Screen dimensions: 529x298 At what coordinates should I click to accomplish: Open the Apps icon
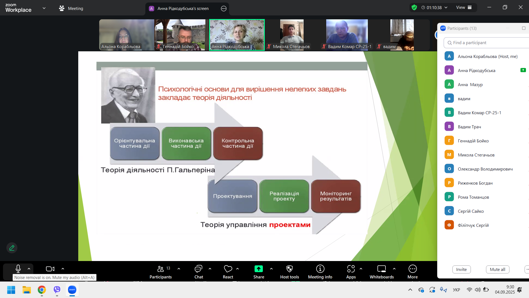tap(351, 269)
